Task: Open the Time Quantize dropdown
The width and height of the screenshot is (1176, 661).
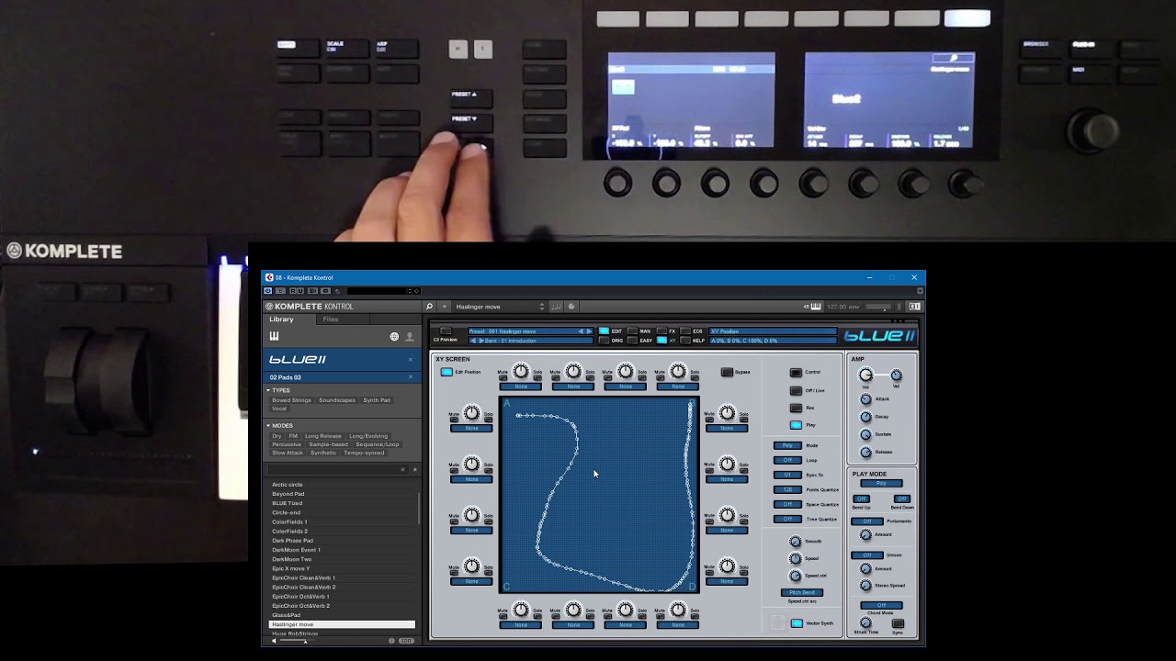Action: tap(787, 519)
